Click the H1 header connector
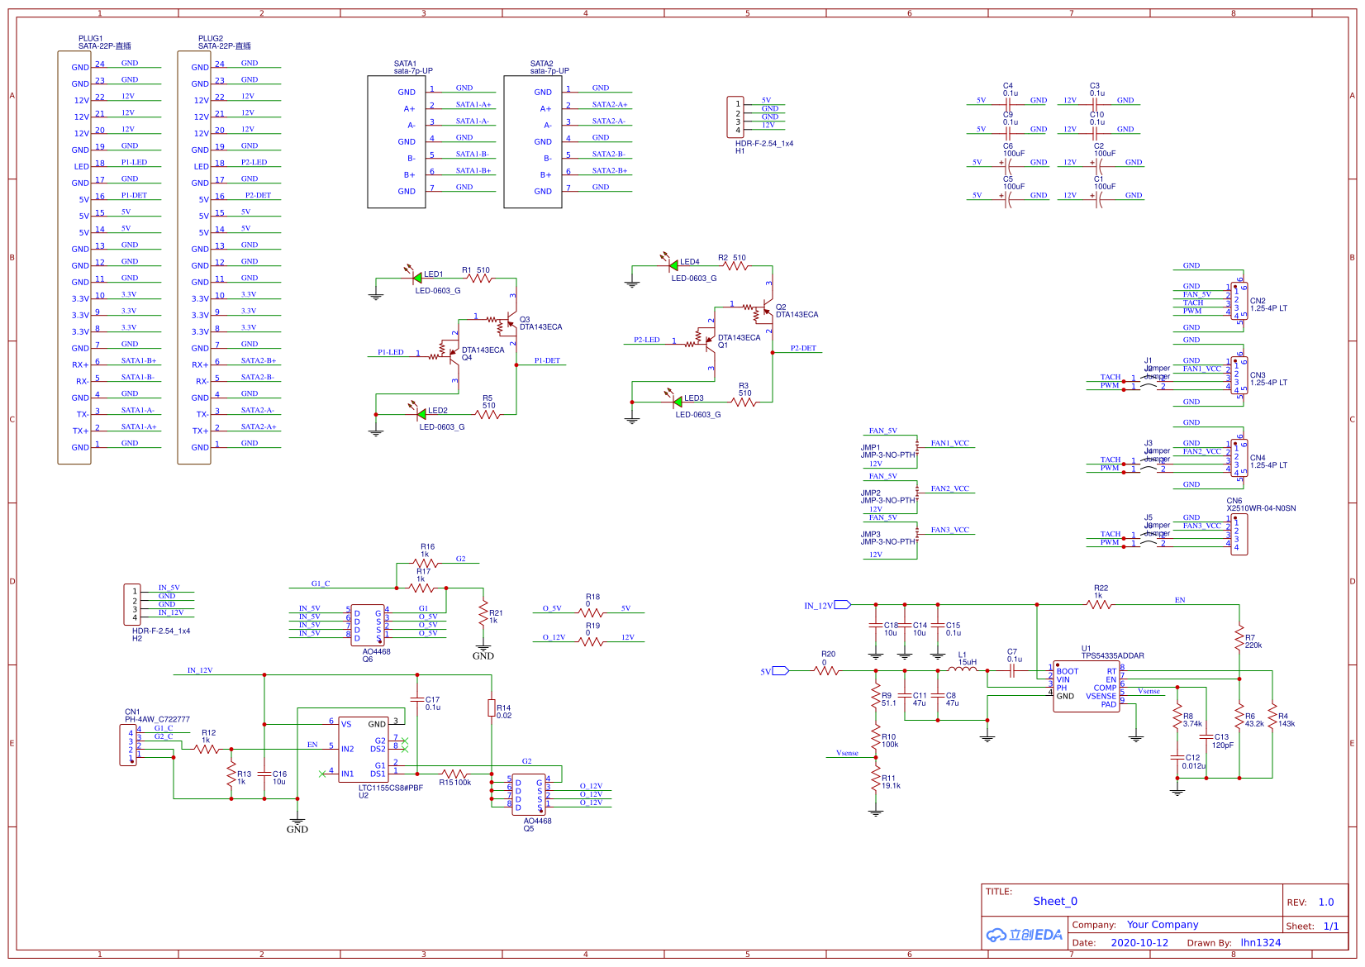Viewport: 1365px width, 967px height. coord(735,117)
